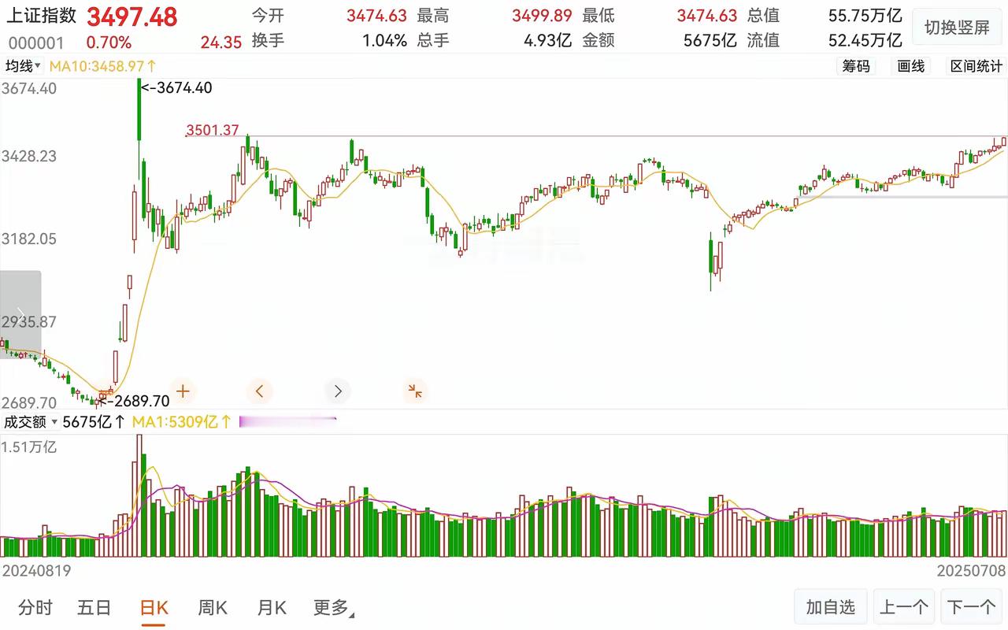The height and width of the screenshot is (630, 1008).
Task: Click the 1.51万亿 volume axis label
Action: [29, 447]
